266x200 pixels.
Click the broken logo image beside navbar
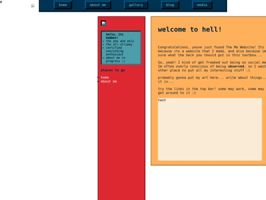(33, 6)
